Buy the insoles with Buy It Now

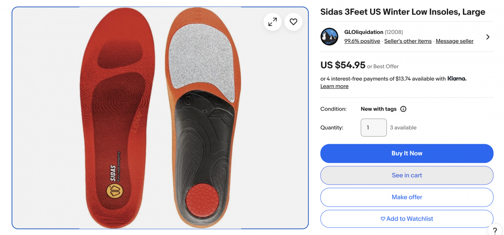(x=407, y=153)
